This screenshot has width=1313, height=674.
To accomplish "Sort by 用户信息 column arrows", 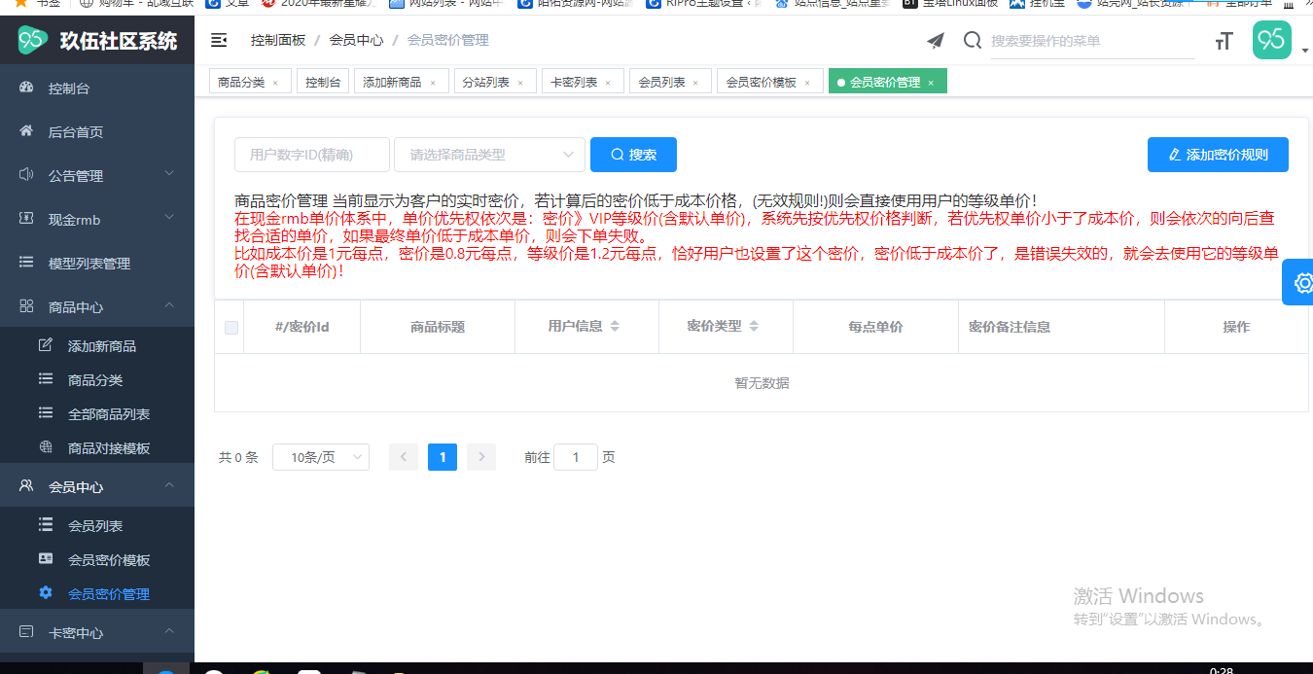I will [615, 327].
